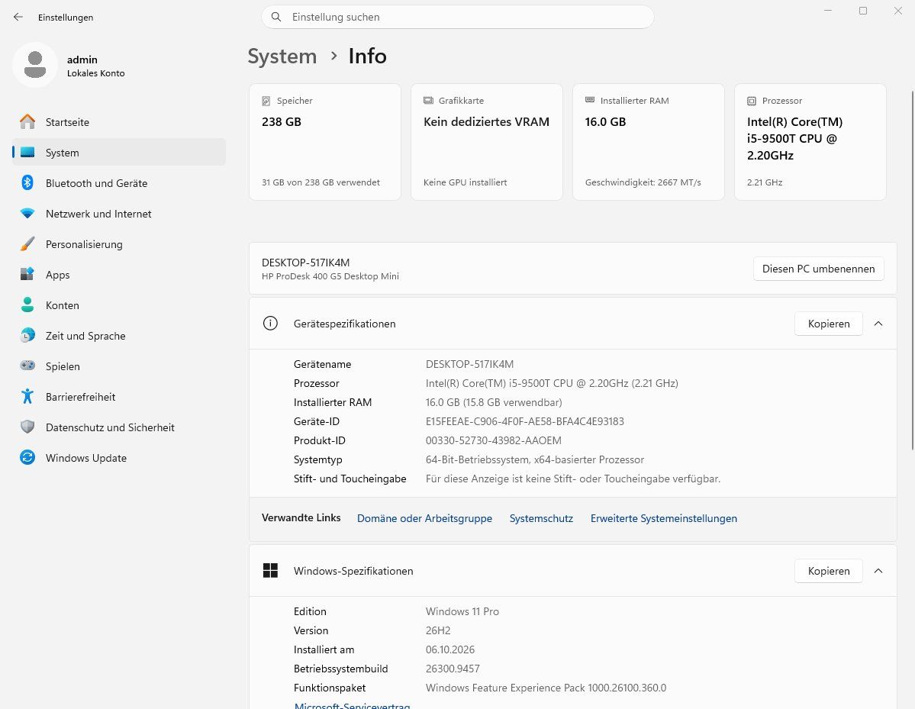The height and width of the screenshot is (709, 915).
Task: Open Netzwerk und Internet settings
Action: point(119,214)
